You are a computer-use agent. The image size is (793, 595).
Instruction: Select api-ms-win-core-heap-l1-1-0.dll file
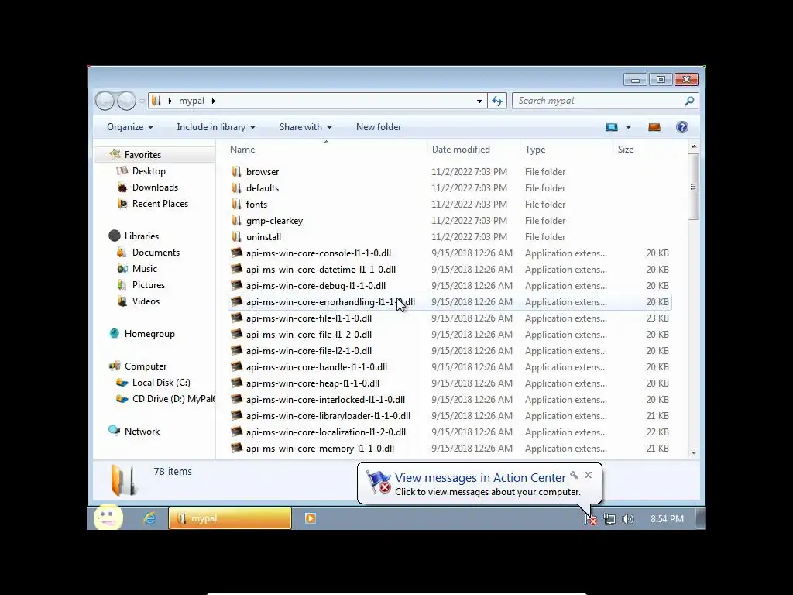pyautogui.click(x=313, y=383)
